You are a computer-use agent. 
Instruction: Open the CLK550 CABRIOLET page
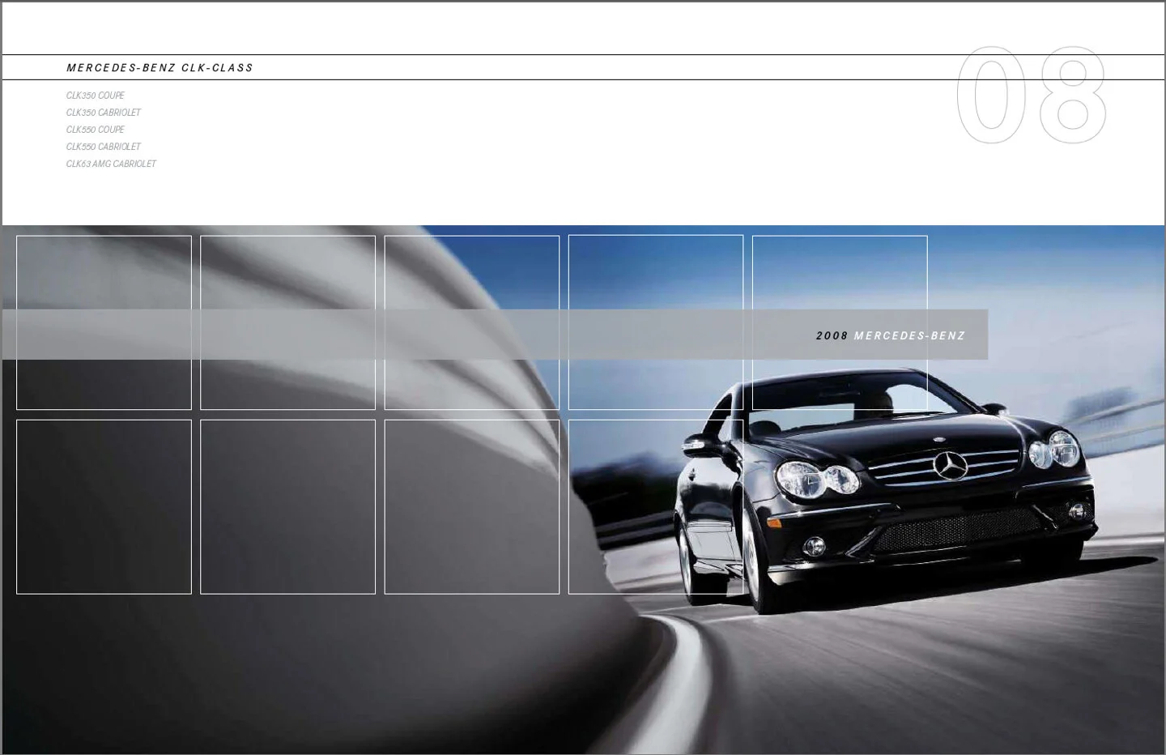coord(103,147)
